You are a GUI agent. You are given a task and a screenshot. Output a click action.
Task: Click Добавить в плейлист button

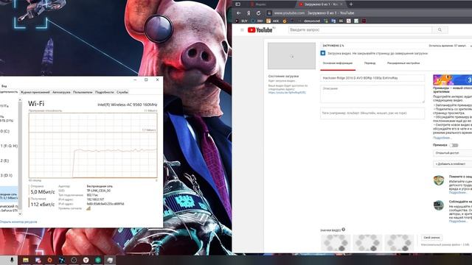[453, 164]
